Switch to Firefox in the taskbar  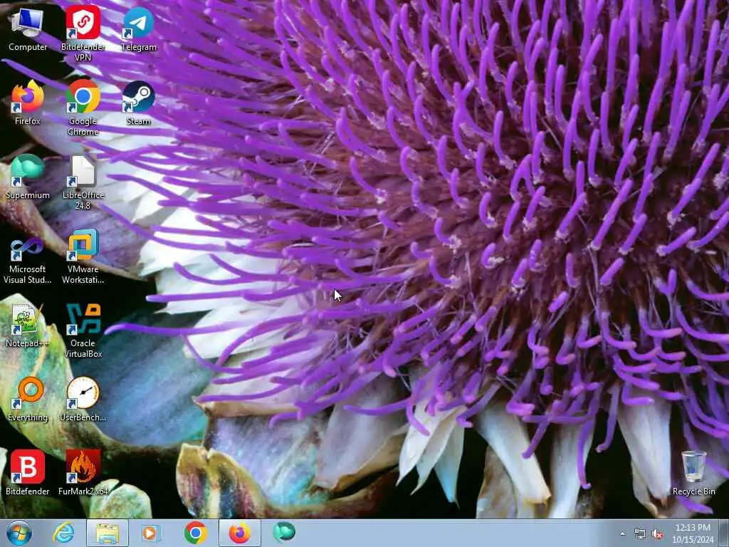(x=240, y=533)
